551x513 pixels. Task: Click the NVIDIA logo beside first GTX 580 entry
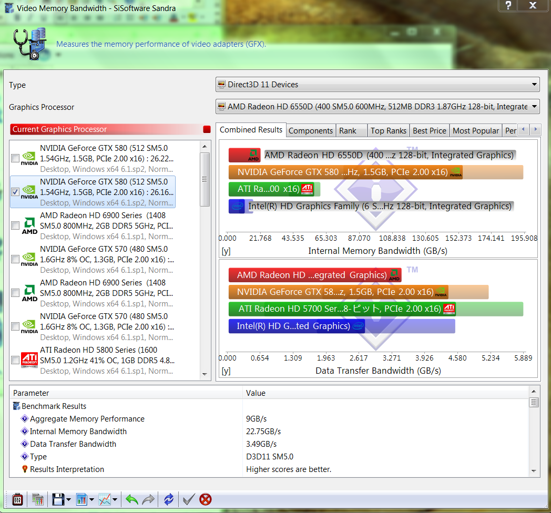29,158
